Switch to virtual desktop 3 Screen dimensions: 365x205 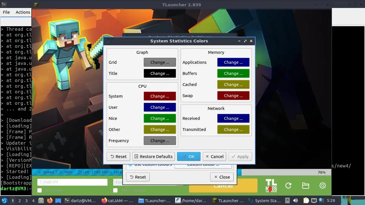(x=26, y=200)
